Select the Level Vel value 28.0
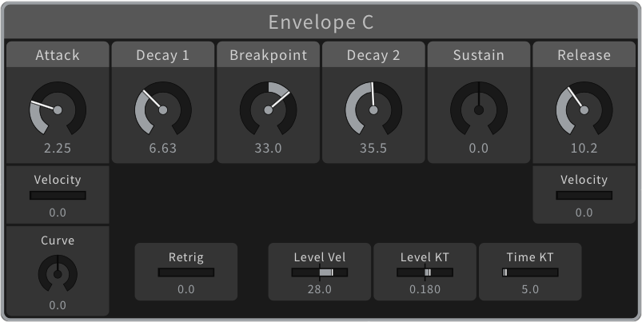 (319, 289)
